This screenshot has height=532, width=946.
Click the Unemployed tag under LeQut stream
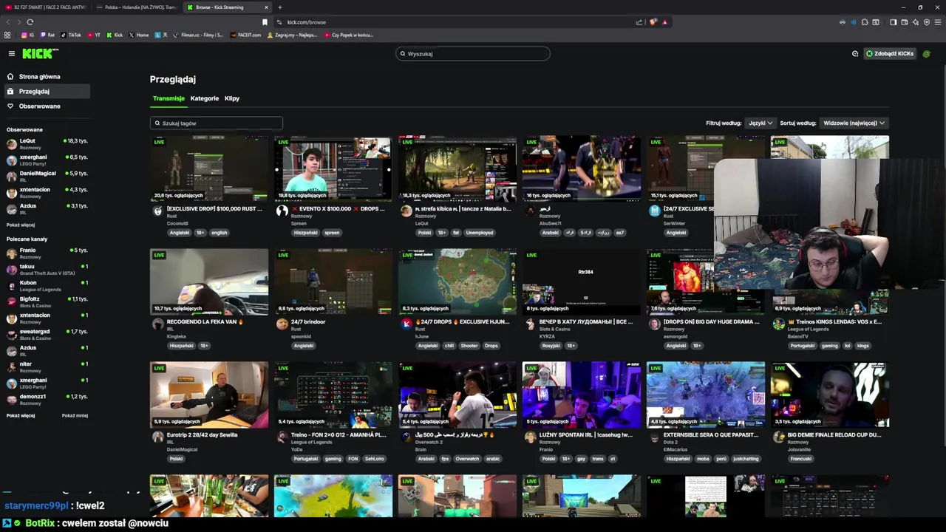[480, 233]
